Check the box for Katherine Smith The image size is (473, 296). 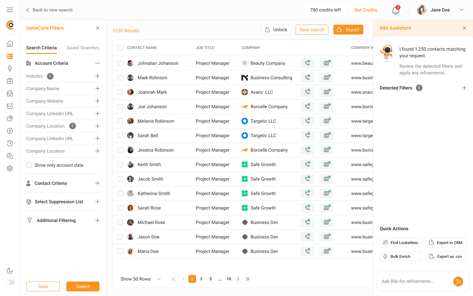pos(121,193)
